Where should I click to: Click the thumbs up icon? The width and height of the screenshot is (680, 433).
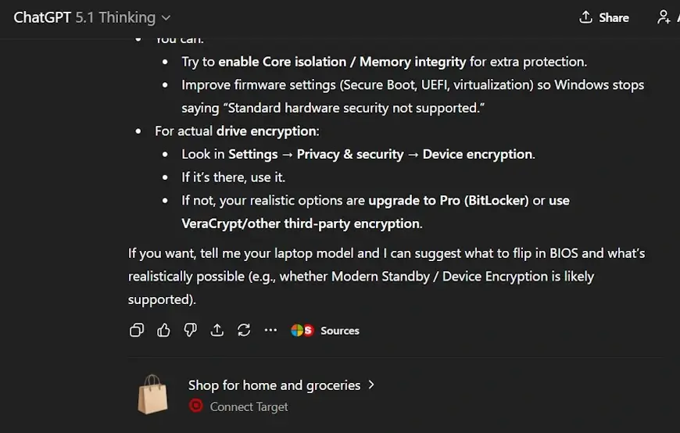163,331
